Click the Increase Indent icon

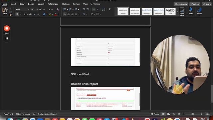tap(88, 9)
